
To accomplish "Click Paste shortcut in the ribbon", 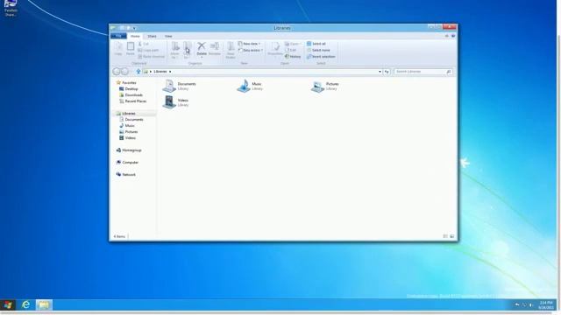I will (152, 57).
